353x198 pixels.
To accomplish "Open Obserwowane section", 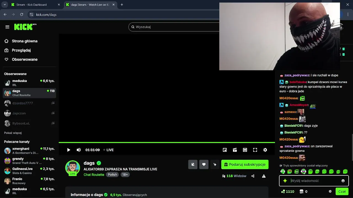I will coord(25,59).
